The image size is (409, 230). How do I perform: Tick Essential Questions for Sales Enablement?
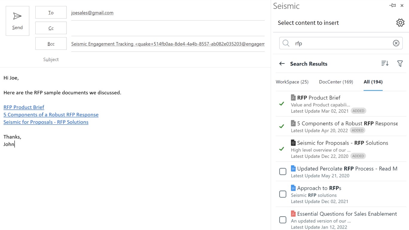click(283, 220)
